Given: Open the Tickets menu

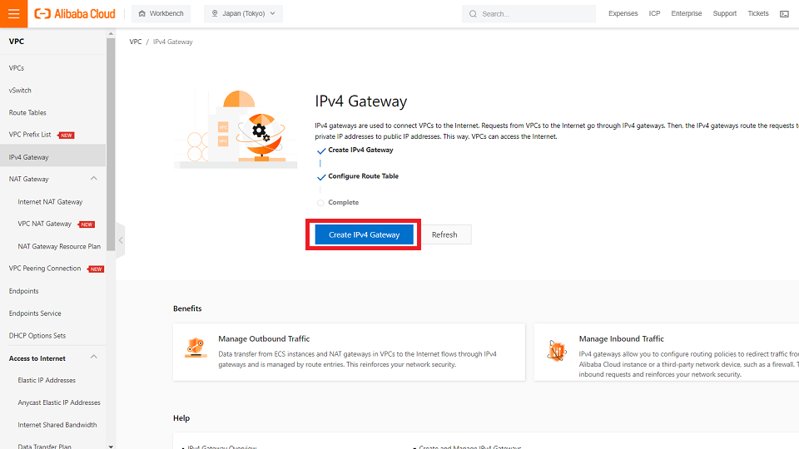Looking at the screenshot, I should (757, 14).
